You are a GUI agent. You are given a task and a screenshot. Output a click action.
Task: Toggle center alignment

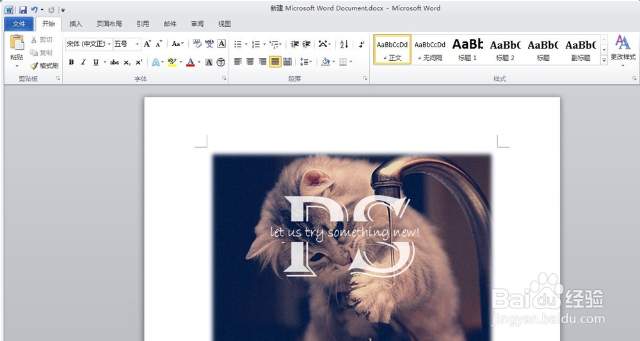[x=250, y=62]
